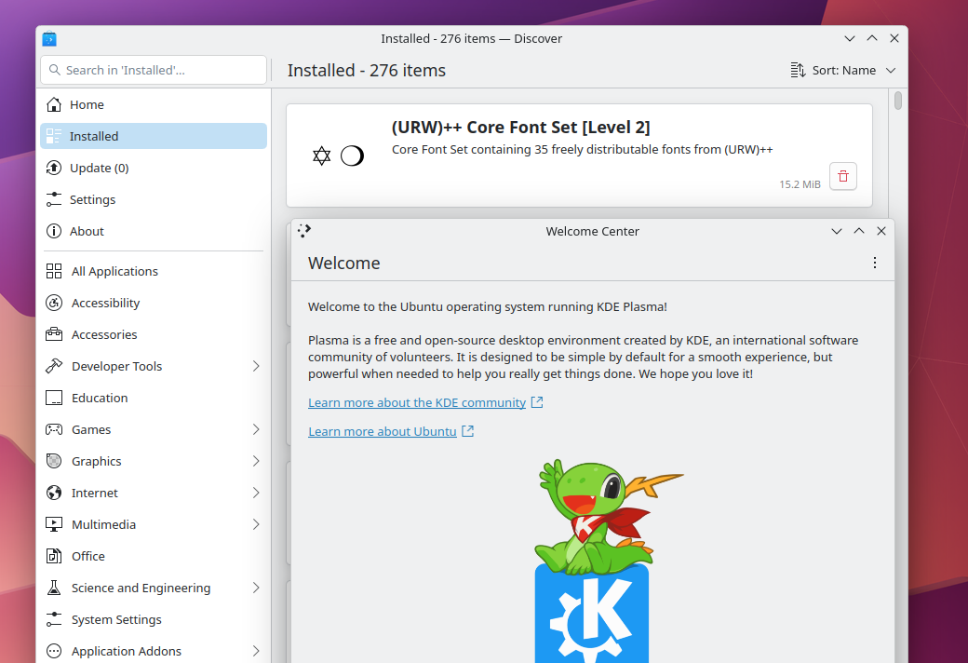Browse the Accessories category
The height and width of the screenshot is (663, 968).
click(154, 334)
